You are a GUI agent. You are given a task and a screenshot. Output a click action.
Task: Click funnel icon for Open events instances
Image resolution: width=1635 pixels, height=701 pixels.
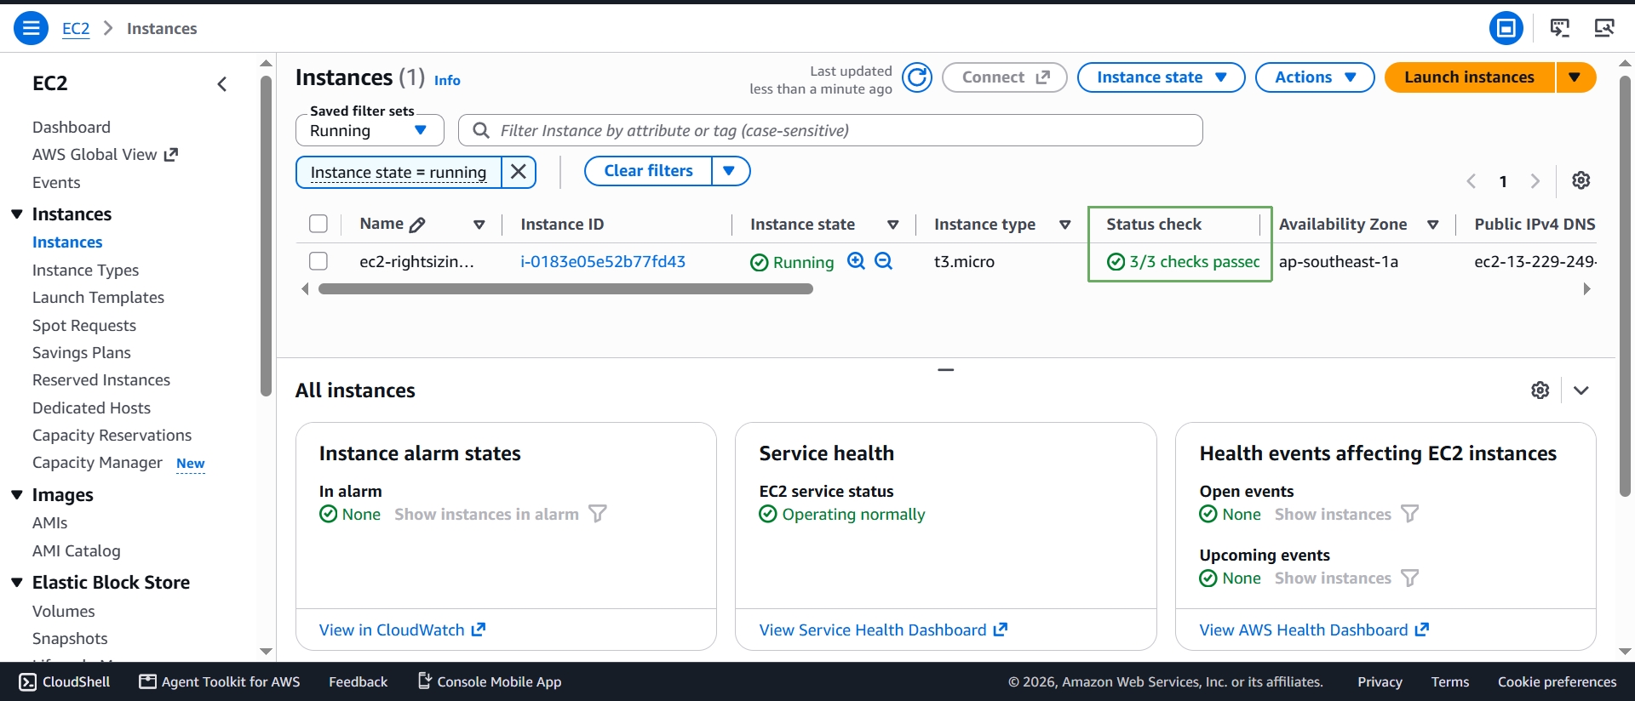(1410, 514)
